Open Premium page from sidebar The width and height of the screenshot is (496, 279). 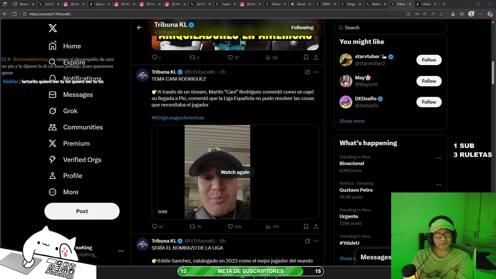69,143
